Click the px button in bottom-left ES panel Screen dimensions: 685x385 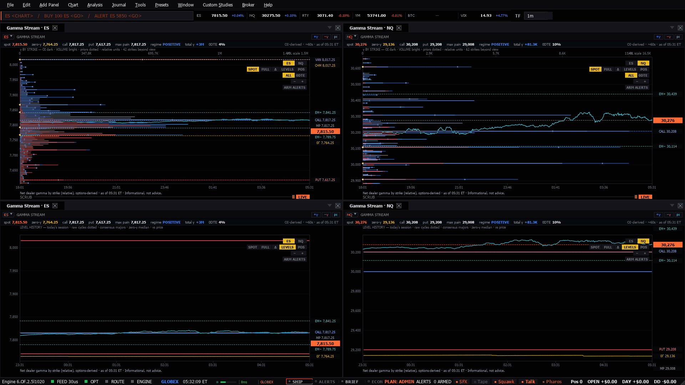click(x=336, y=215)
